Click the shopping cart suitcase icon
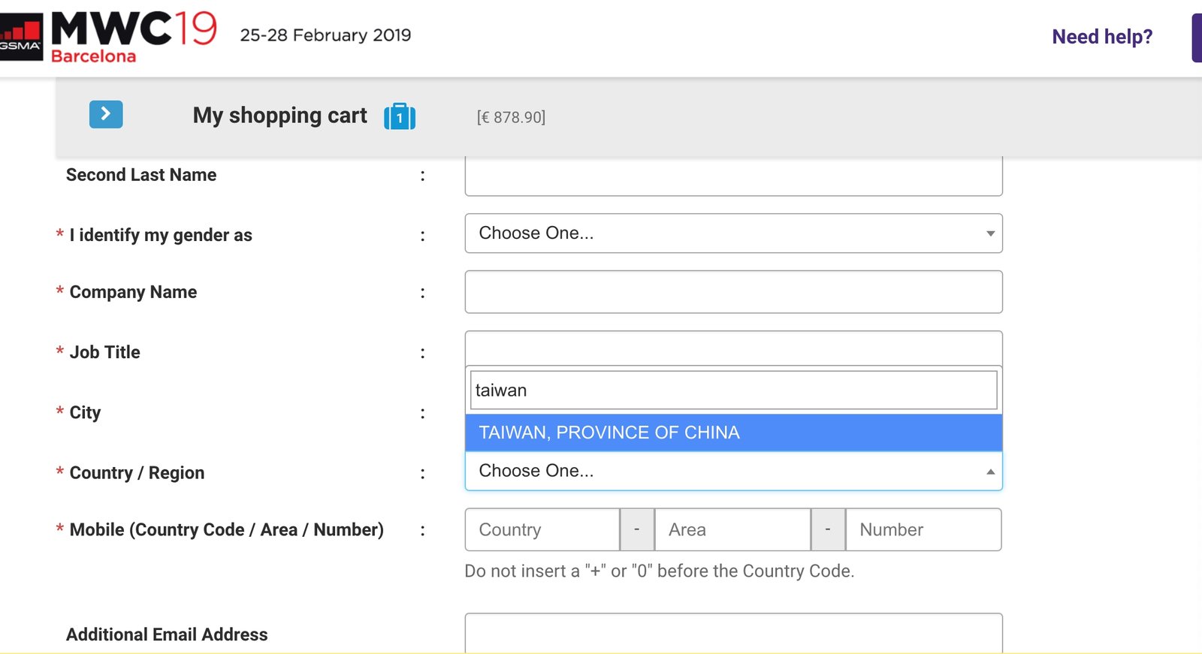This screenshot has height=654, width=1202. 400,116
